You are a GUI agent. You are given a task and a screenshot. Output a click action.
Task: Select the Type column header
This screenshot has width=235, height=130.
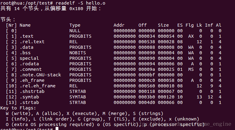pos(75,25)
